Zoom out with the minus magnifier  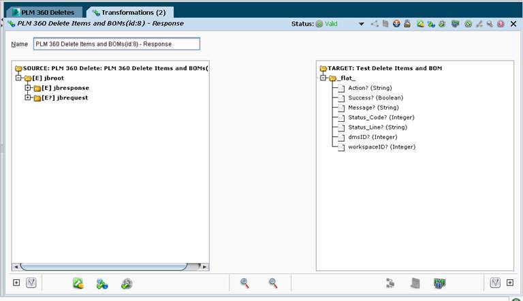pyautogui.click(x=273, y=283)
